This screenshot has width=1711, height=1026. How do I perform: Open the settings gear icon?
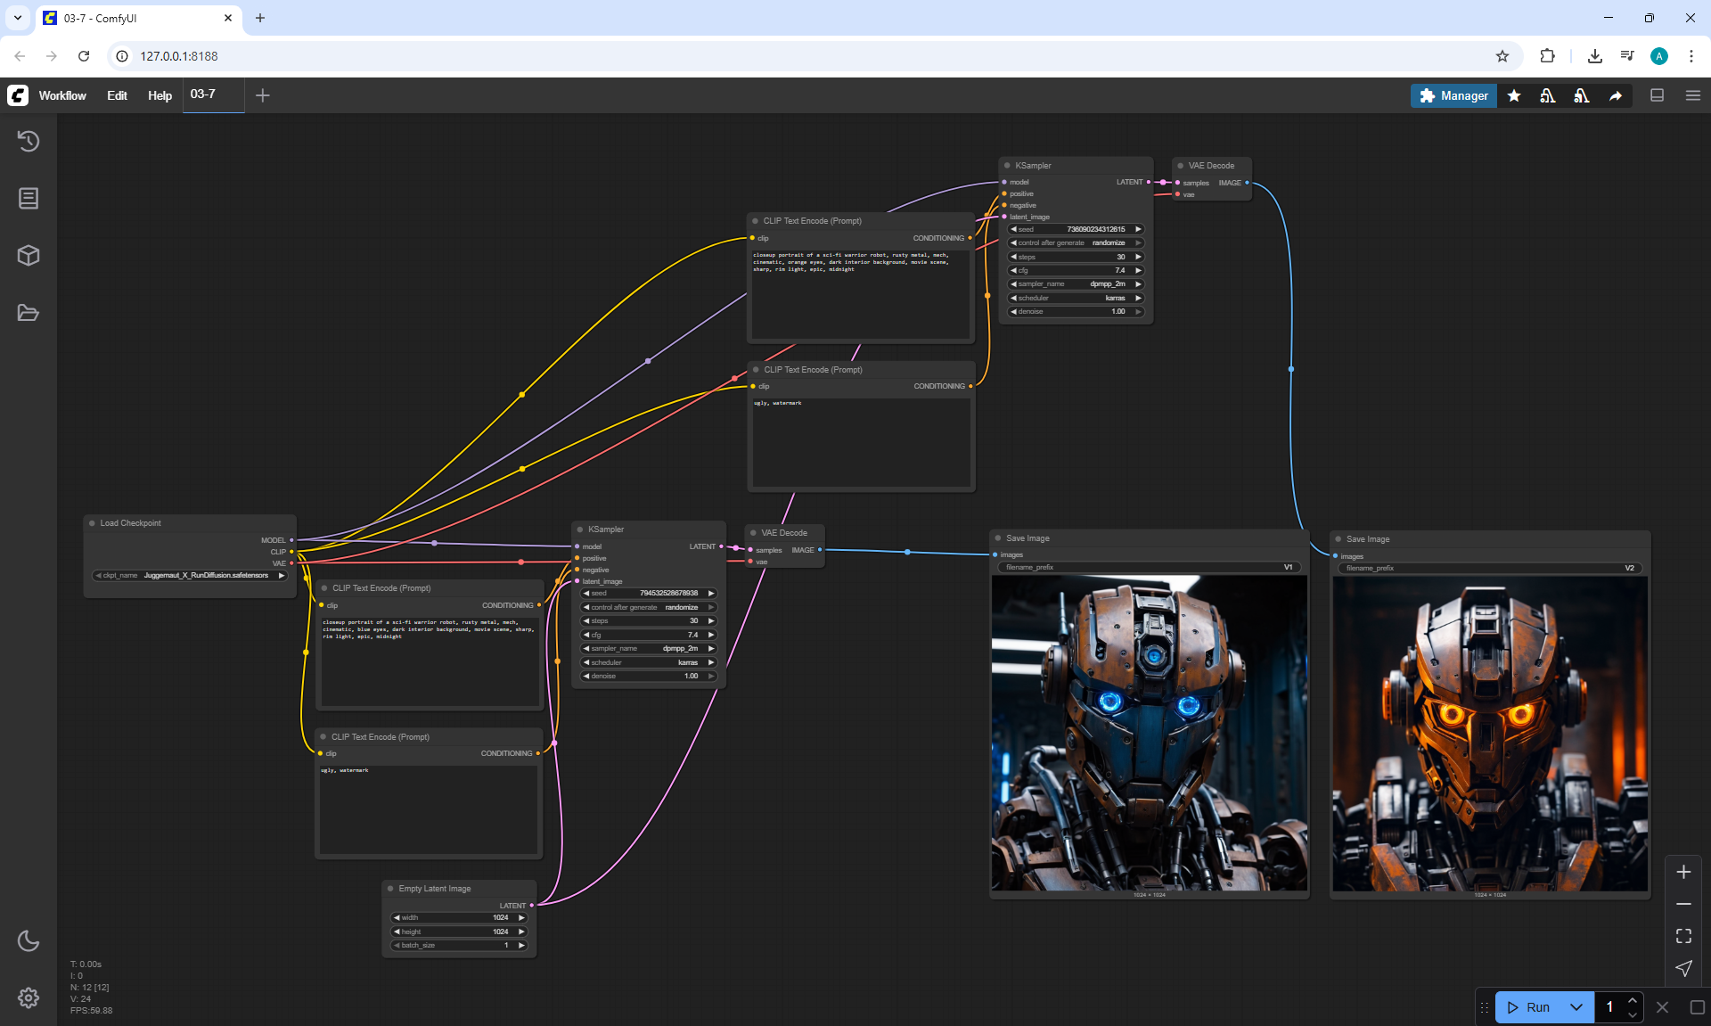(x=29, y=997)
